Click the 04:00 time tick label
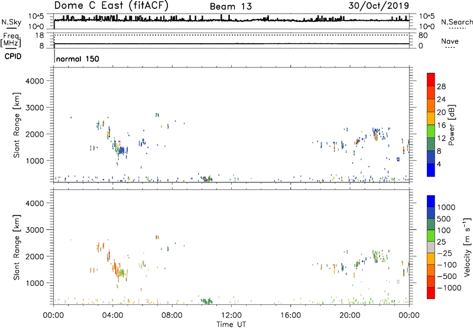 point(112,316)
